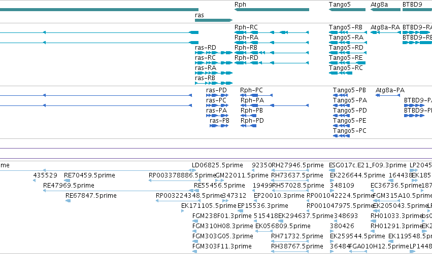
Task: Select transcript ras-RD
Action: click(x=206, y=48)
